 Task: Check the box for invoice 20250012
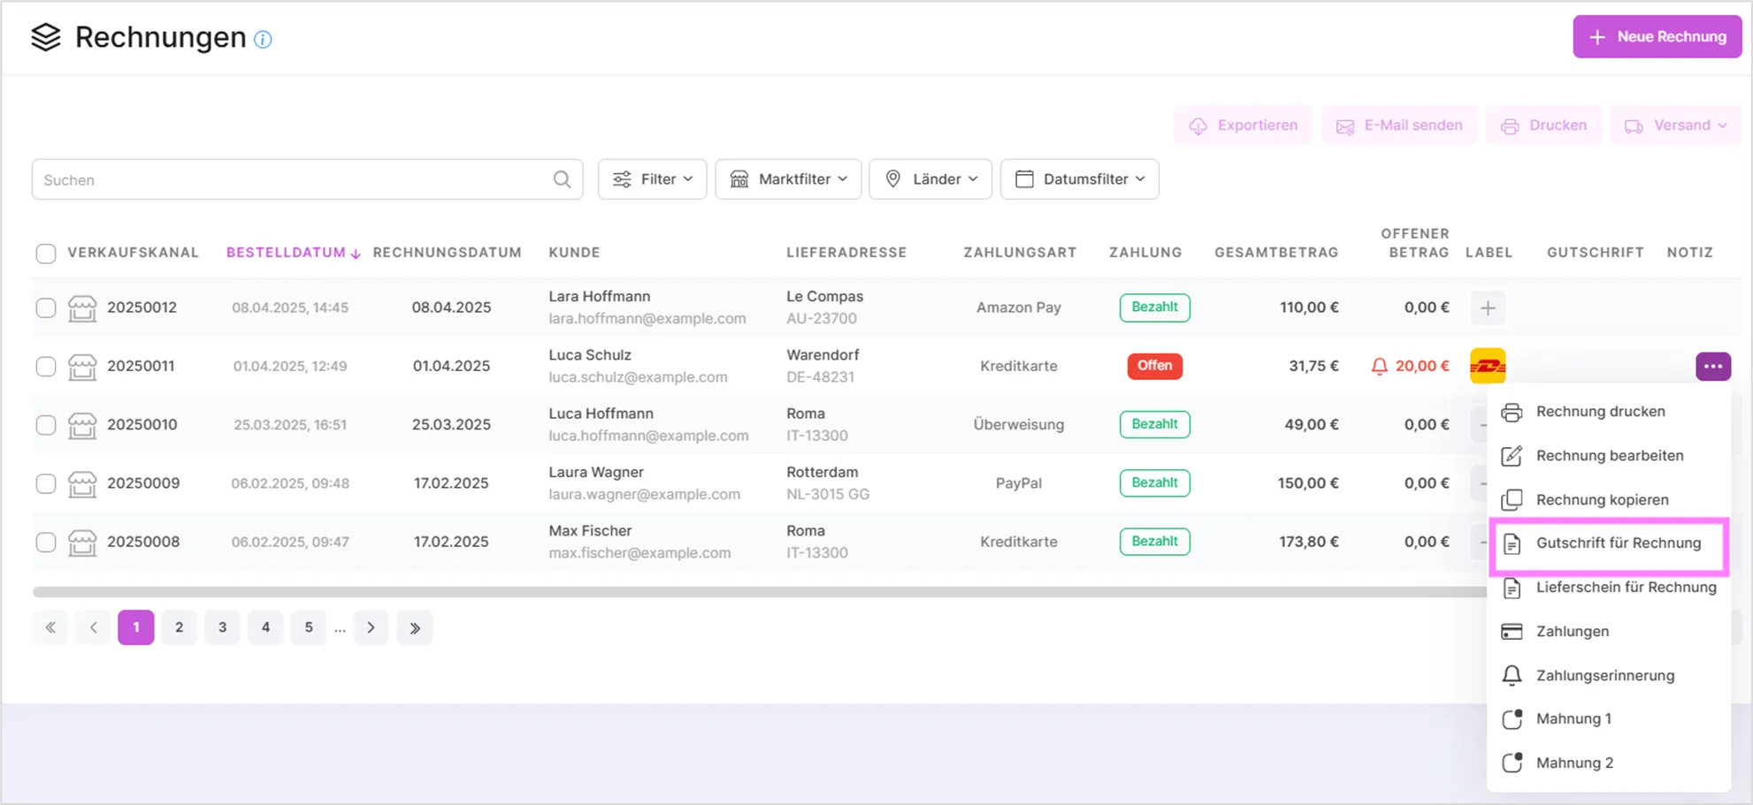46,308
